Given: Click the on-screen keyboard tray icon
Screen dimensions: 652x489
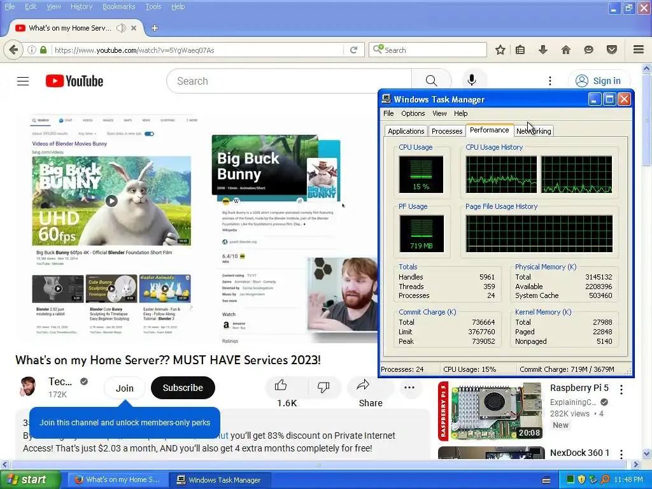Looking at the screenshot, I should [x=546, y=480].
